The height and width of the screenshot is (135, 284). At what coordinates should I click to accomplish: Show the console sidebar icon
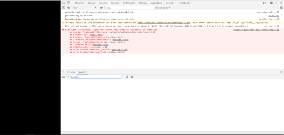pyautogui.click(x=64, y=8)
